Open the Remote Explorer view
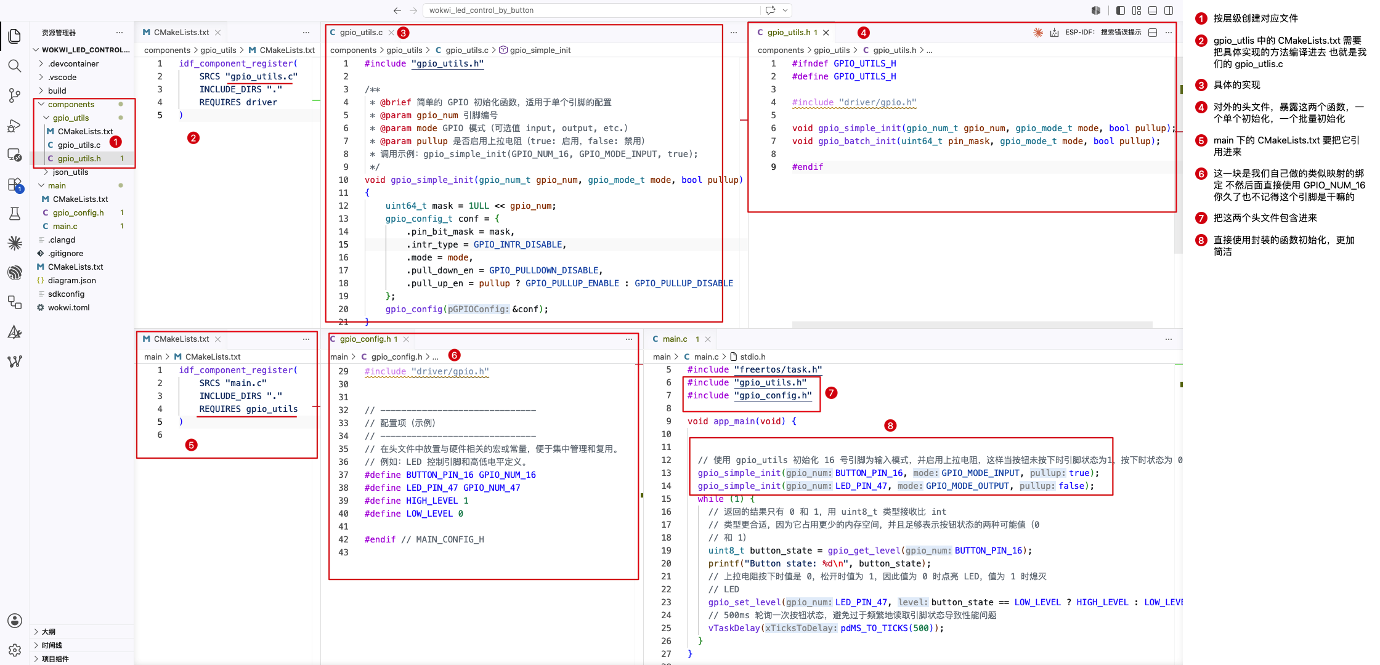 pos(15,155)
